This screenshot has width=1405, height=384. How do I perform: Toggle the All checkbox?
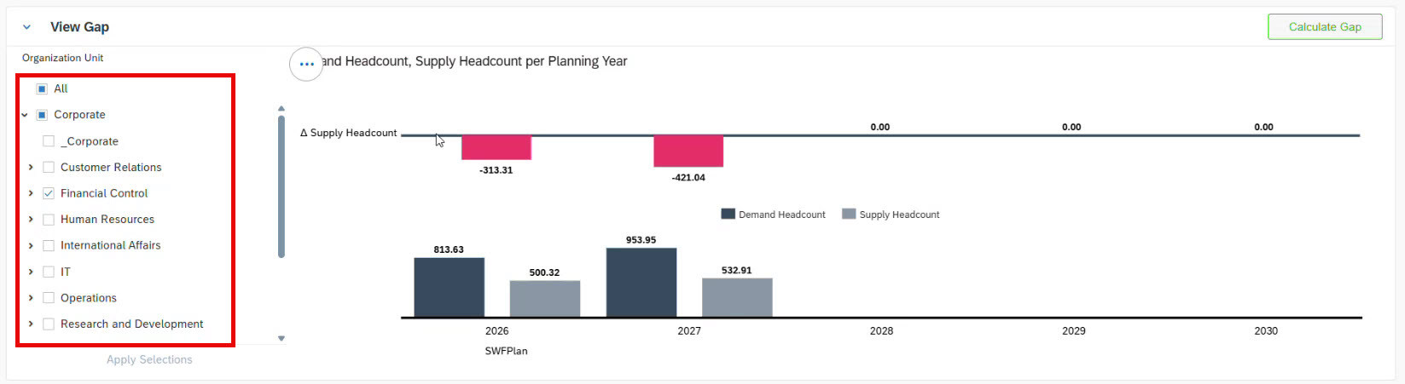pos(42,89)
